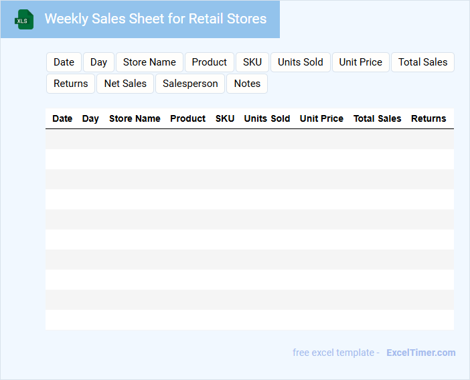Screen dimensions: 470x380
Task: Click the SKU tag chip
Action: pyautogui.click(x=252, y=62)
